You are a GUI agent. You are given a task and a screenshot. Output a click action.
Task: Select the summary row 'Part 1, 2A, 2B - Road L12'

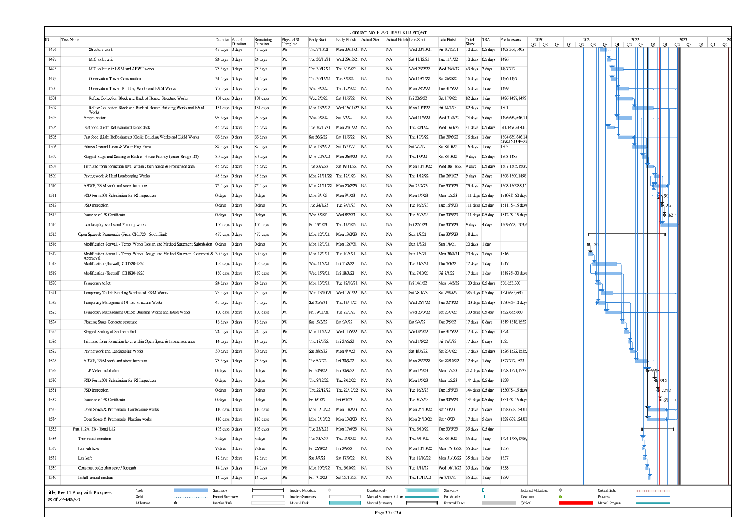pos(94,429)
